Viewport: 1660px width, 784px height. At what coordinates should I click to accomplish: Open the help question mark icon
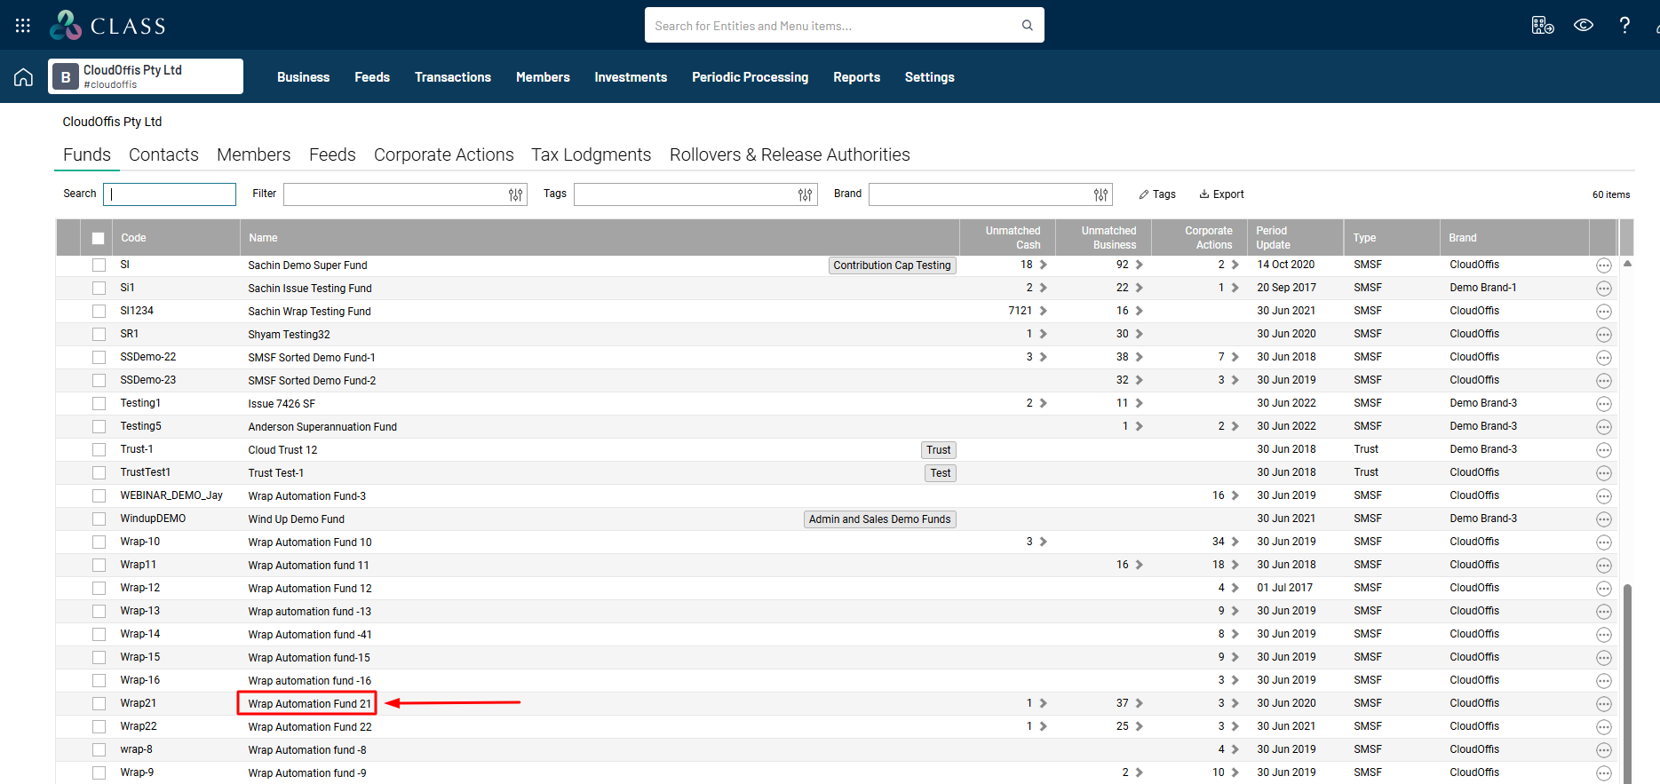1624,26
